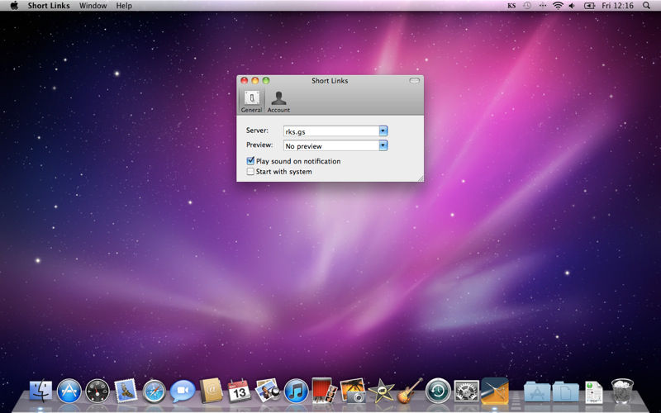Launch Preview from the dock

tap(267, 390)
